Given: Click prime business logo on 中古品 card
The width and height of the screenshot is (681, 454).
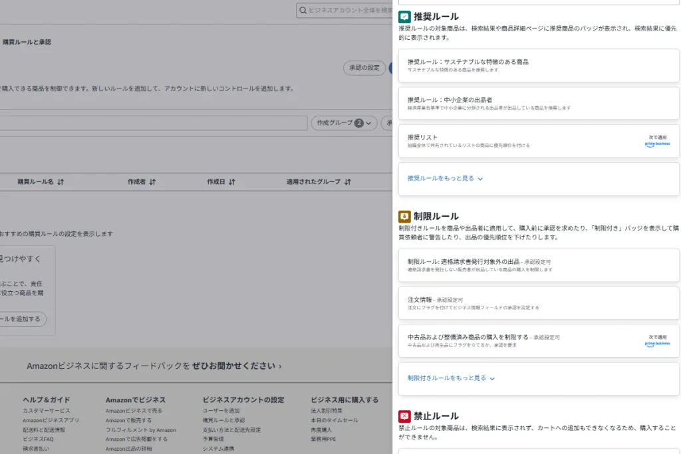Looking at the screenshot, I should click(657, 343).
